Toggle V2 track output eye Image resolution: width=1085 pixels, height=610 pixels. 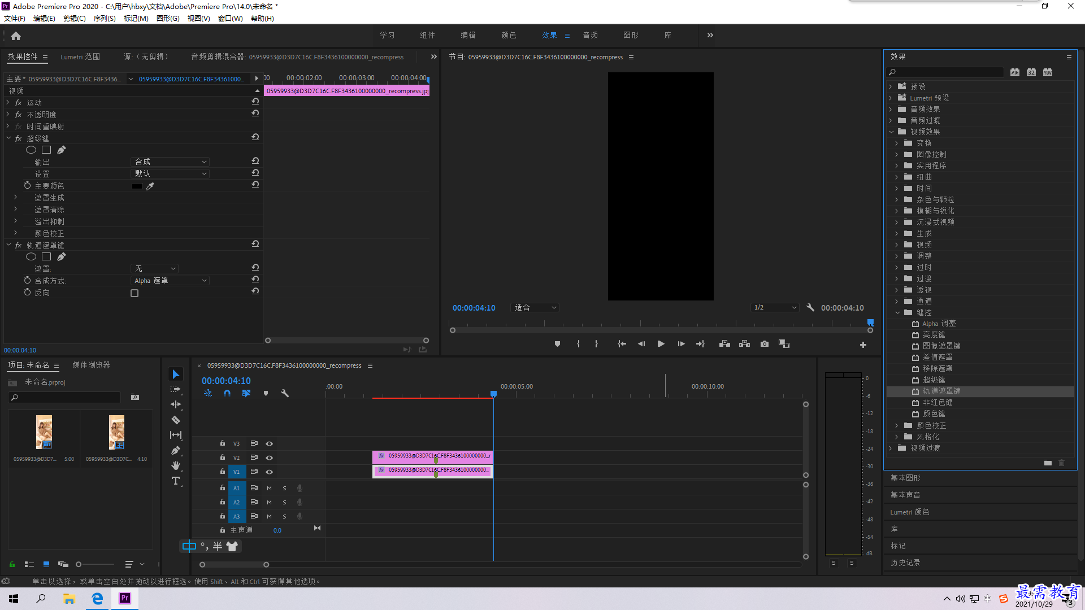(x=270, y=458)
